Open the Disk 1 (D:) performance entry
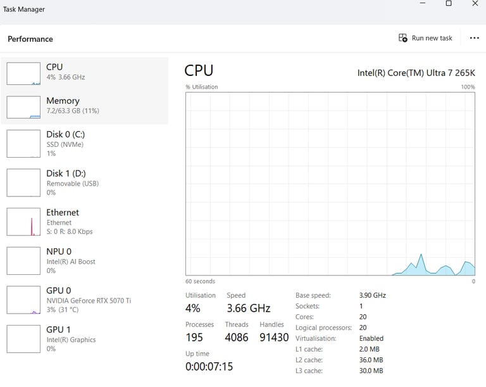This screenshot has width=486, height=387. point(85,183)
